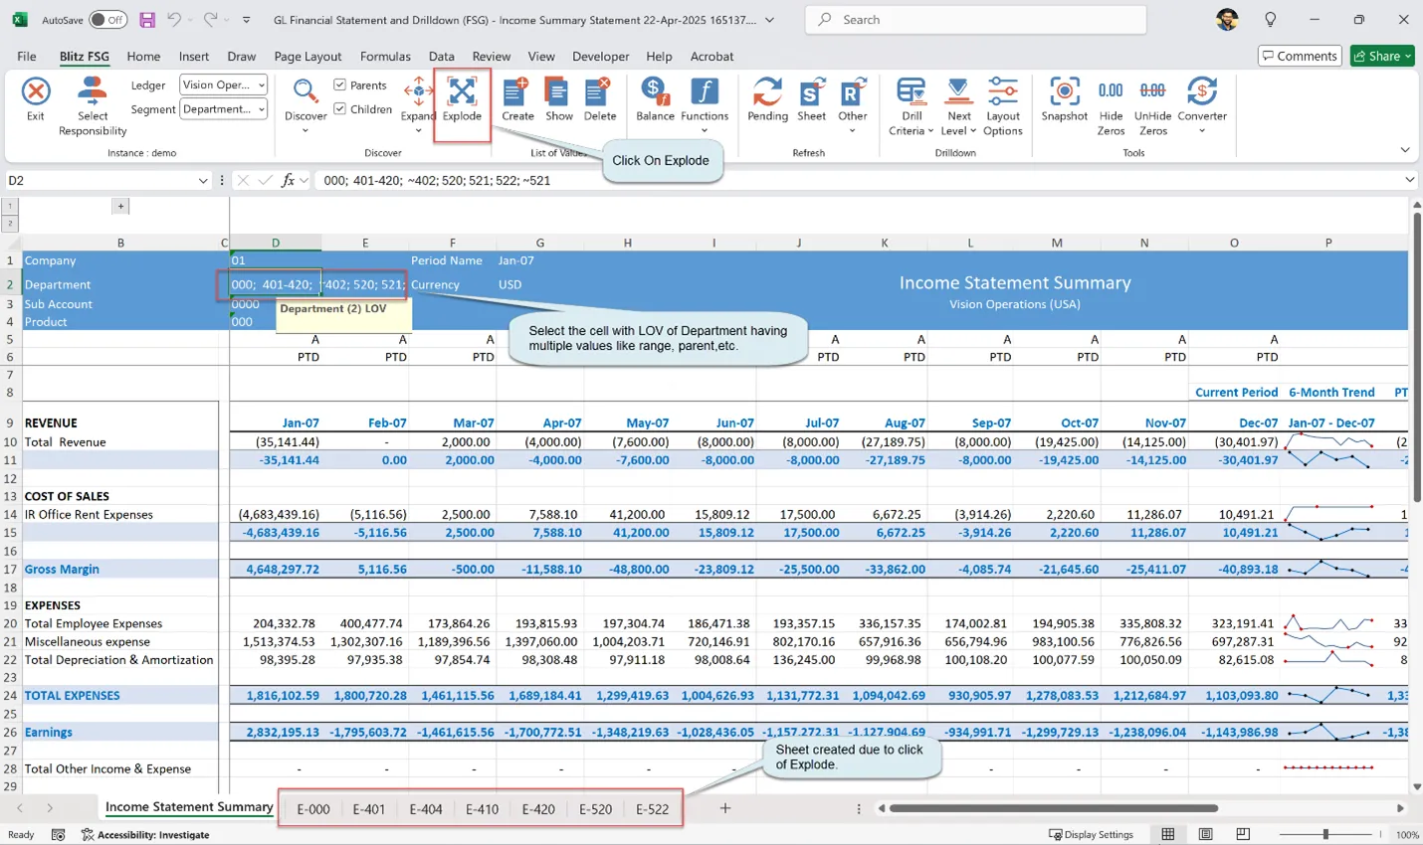The height and width of the screenshot is (845, 1423).
Task: Click the Discover magnifier icon
Action: [x=305, y=91]
